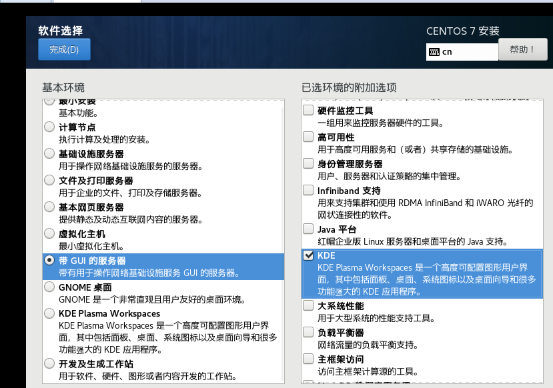This screenshot has width=553, height=388.
Task: Click description 用于大型系统的性能支持工具。
Action: tap(376, 319)
